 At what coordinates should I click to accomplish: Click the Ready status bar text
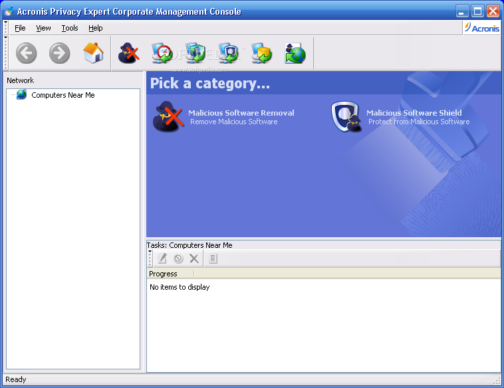(16, 379)
